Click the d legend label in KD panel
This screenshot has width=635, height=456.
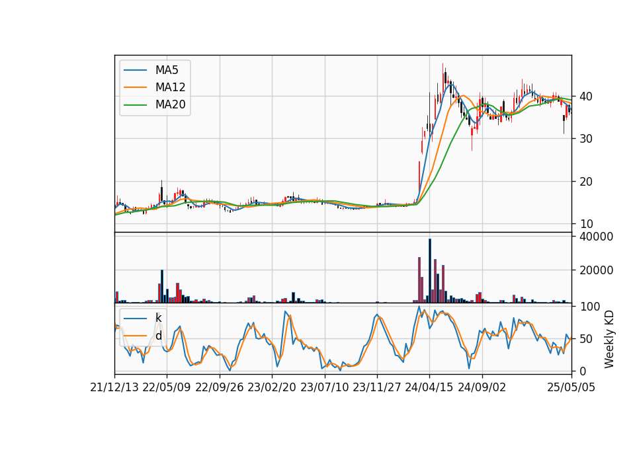coord(158,336)
